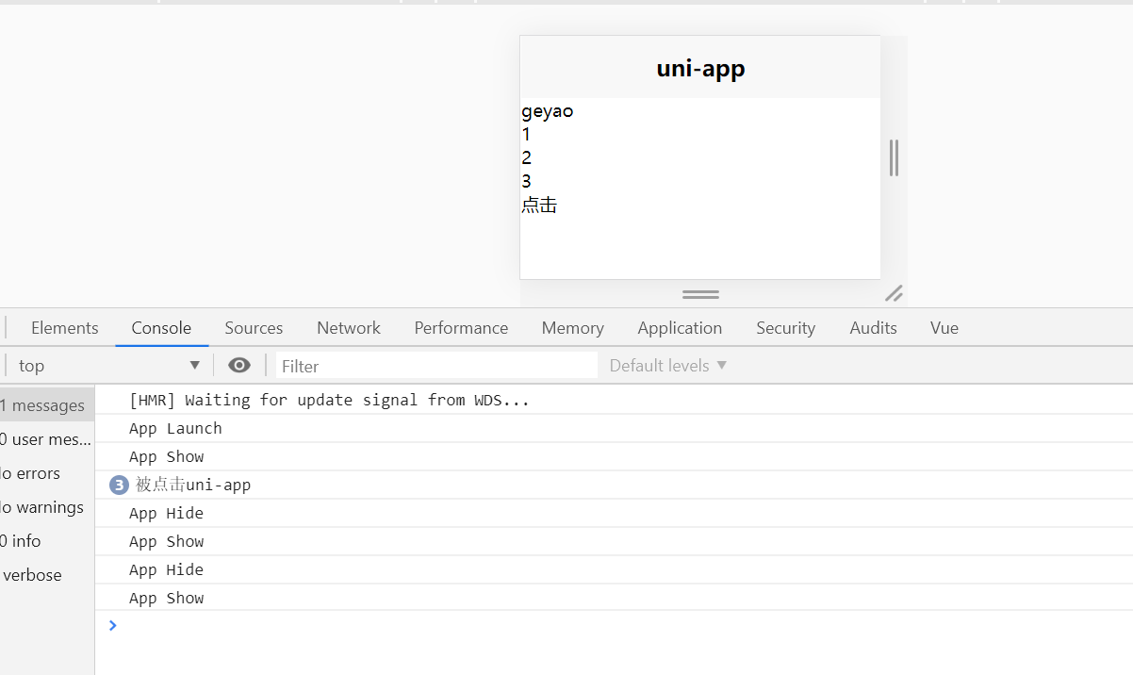1133x675 pixels.
Task: Open the Memory tab
Action: point(572,328)
